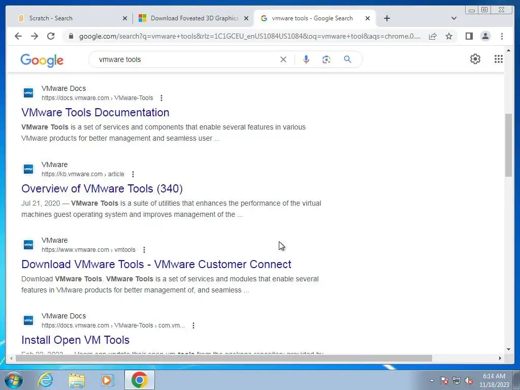Show hidden system tray icons

[x=432, y=381]
